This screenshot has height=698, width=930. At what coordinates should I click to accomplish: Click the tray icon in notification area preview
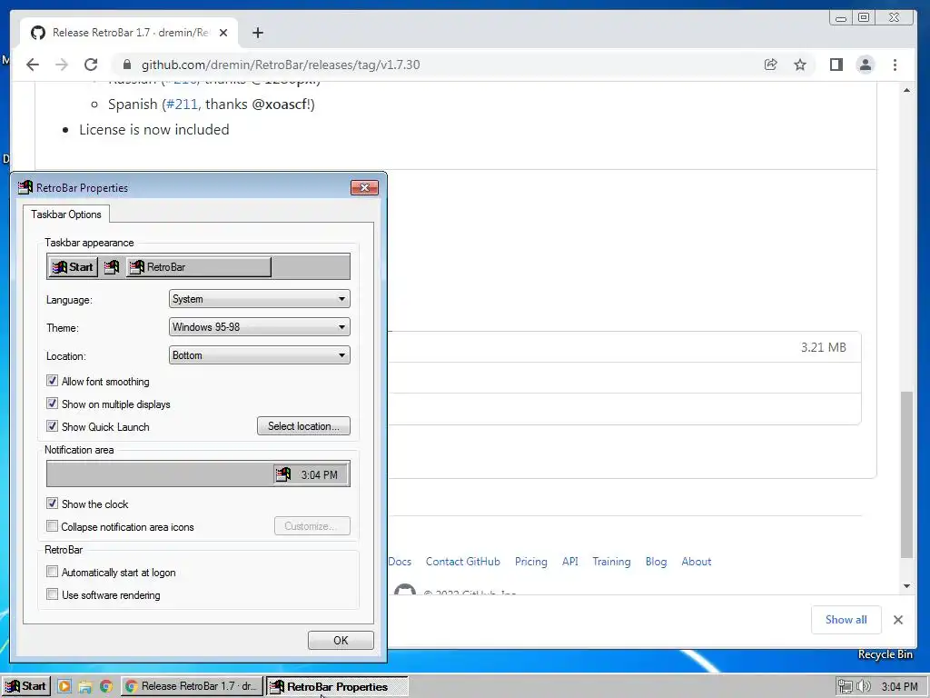point(283,474)
